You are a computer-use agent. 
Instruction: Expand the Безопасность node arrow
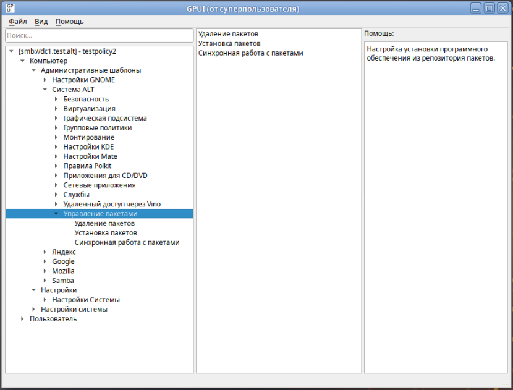[x=56, y=99]
